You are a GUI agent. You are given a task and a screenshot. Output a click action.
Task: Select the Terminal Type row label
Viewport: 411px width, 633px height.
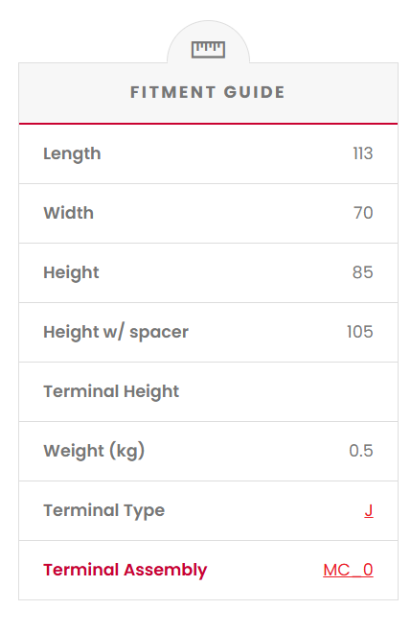104,510
